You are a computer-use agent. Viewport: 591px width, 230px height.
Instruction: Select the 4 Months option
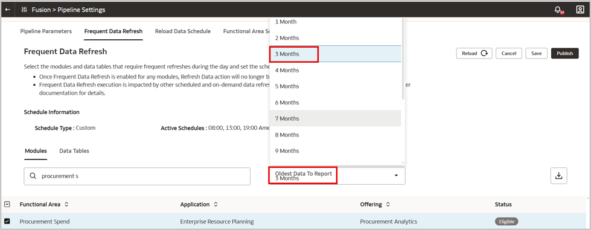(x=335, y=70)
